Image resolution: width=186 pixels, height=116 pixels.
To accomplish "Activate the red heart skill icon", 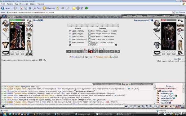I will point(90,51).
